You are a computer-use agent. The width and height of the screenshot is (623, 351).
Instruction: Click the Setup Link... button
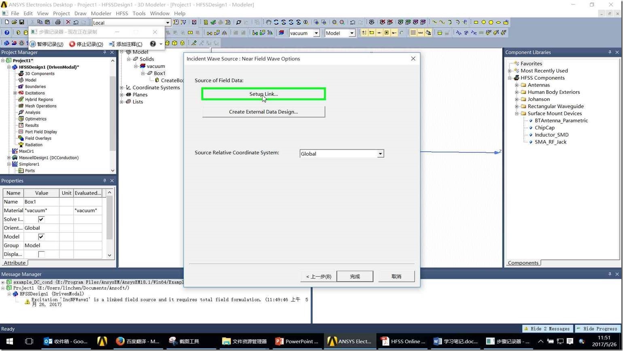263,94
